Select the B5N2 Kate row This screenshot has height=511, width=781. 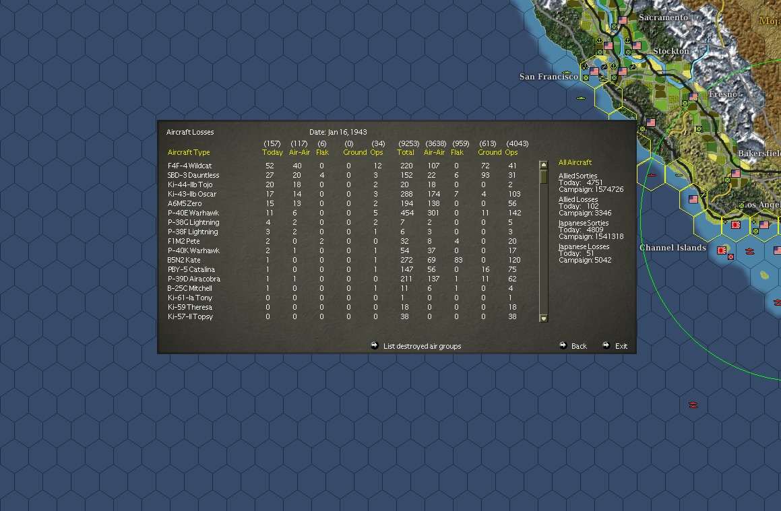[344, 261]
